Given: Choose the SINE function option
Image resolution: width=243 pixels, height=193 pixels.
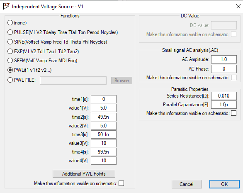Looking at the screenshot, I should point(10,42).
